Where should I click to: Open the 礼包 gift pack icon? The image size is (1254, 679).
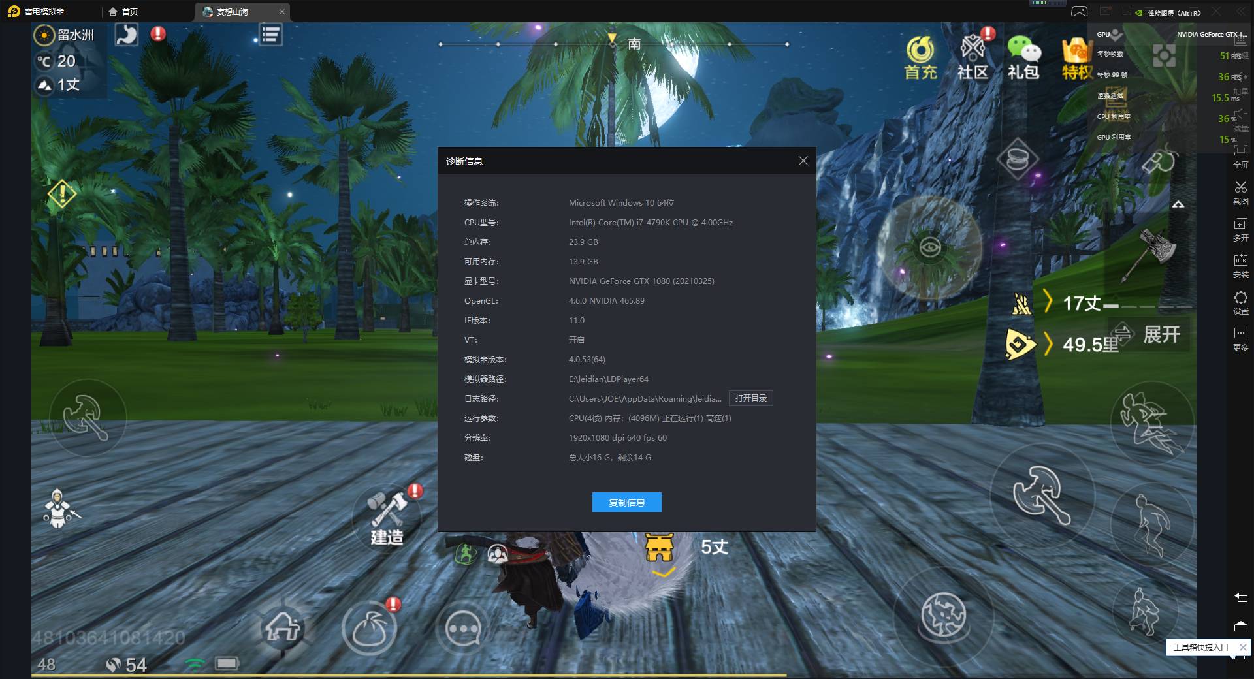click(x=1023, y=57)
